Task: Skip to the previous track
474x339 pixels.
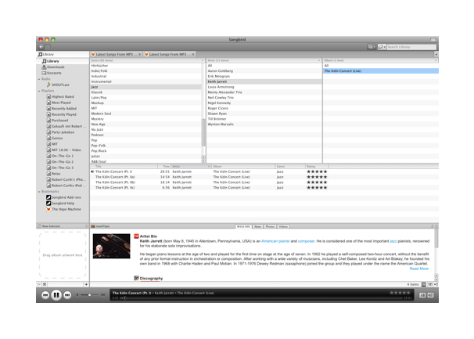Action: point(45,295)
